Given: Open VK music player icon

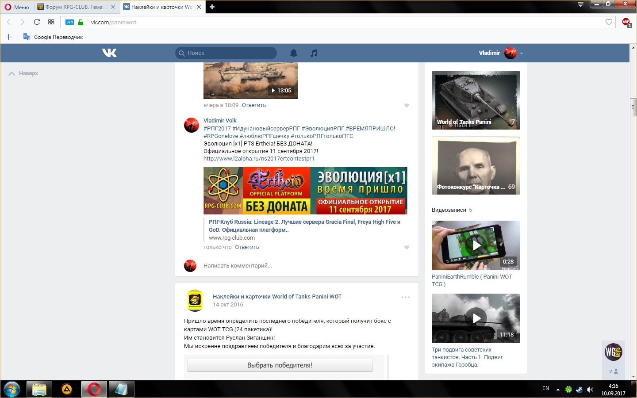Looking at the screenshot, I should (314, 53).
